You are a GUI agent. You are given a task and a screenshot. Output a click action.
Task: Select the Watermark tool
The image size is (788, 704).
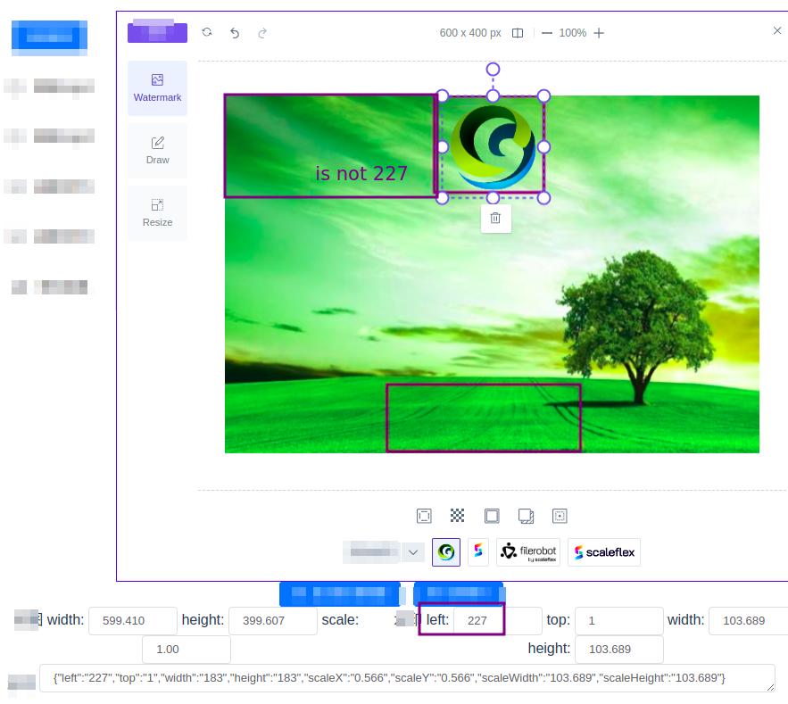[x=157, y=87]
